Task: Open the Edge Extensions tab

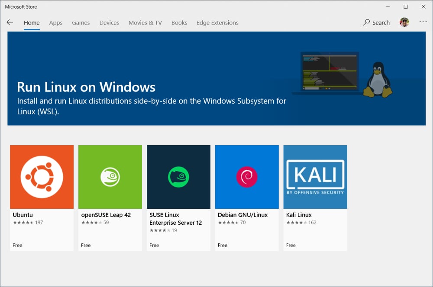Action: coord(217,23)
